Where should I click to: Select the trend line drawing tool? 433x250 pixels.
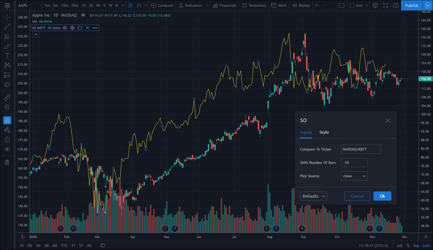pos(7,27)
